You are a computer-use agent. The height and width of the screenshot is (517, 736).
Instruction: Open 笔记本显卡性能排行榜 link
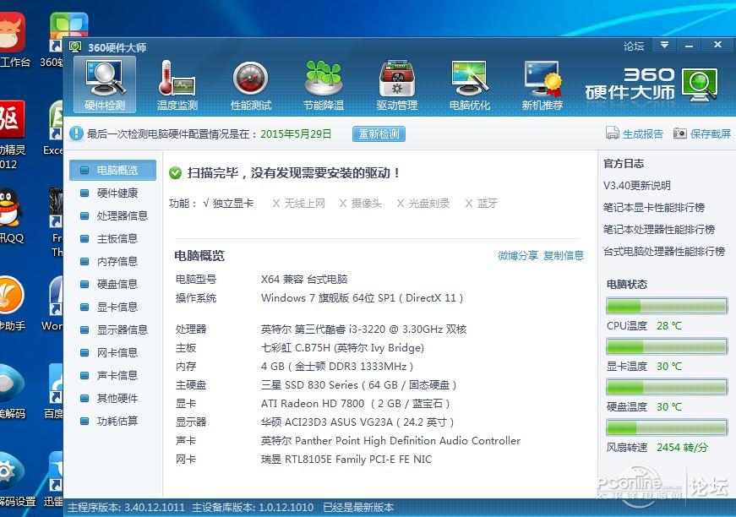pyautogui.click(x=654, y=207)
